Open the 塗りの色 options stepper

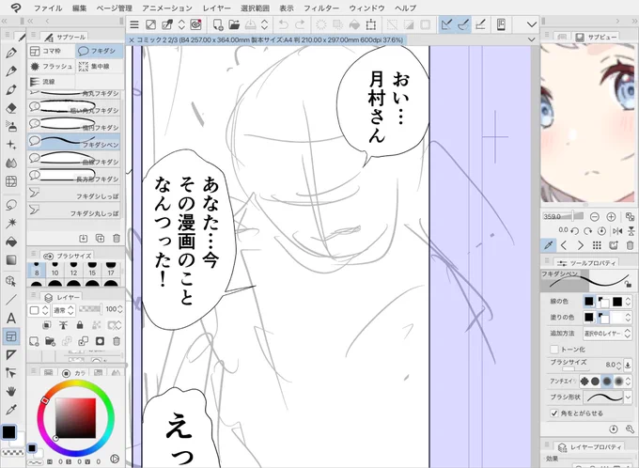628,317
